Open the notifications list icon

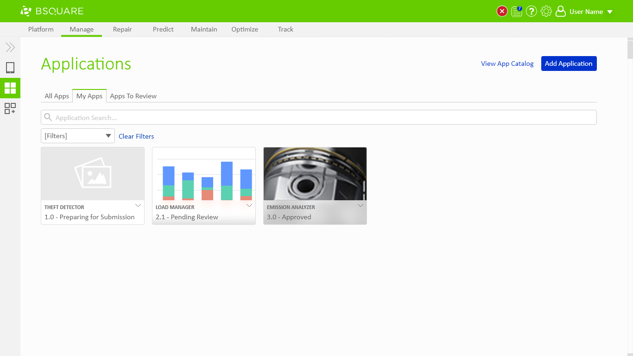tap(516, 12)
